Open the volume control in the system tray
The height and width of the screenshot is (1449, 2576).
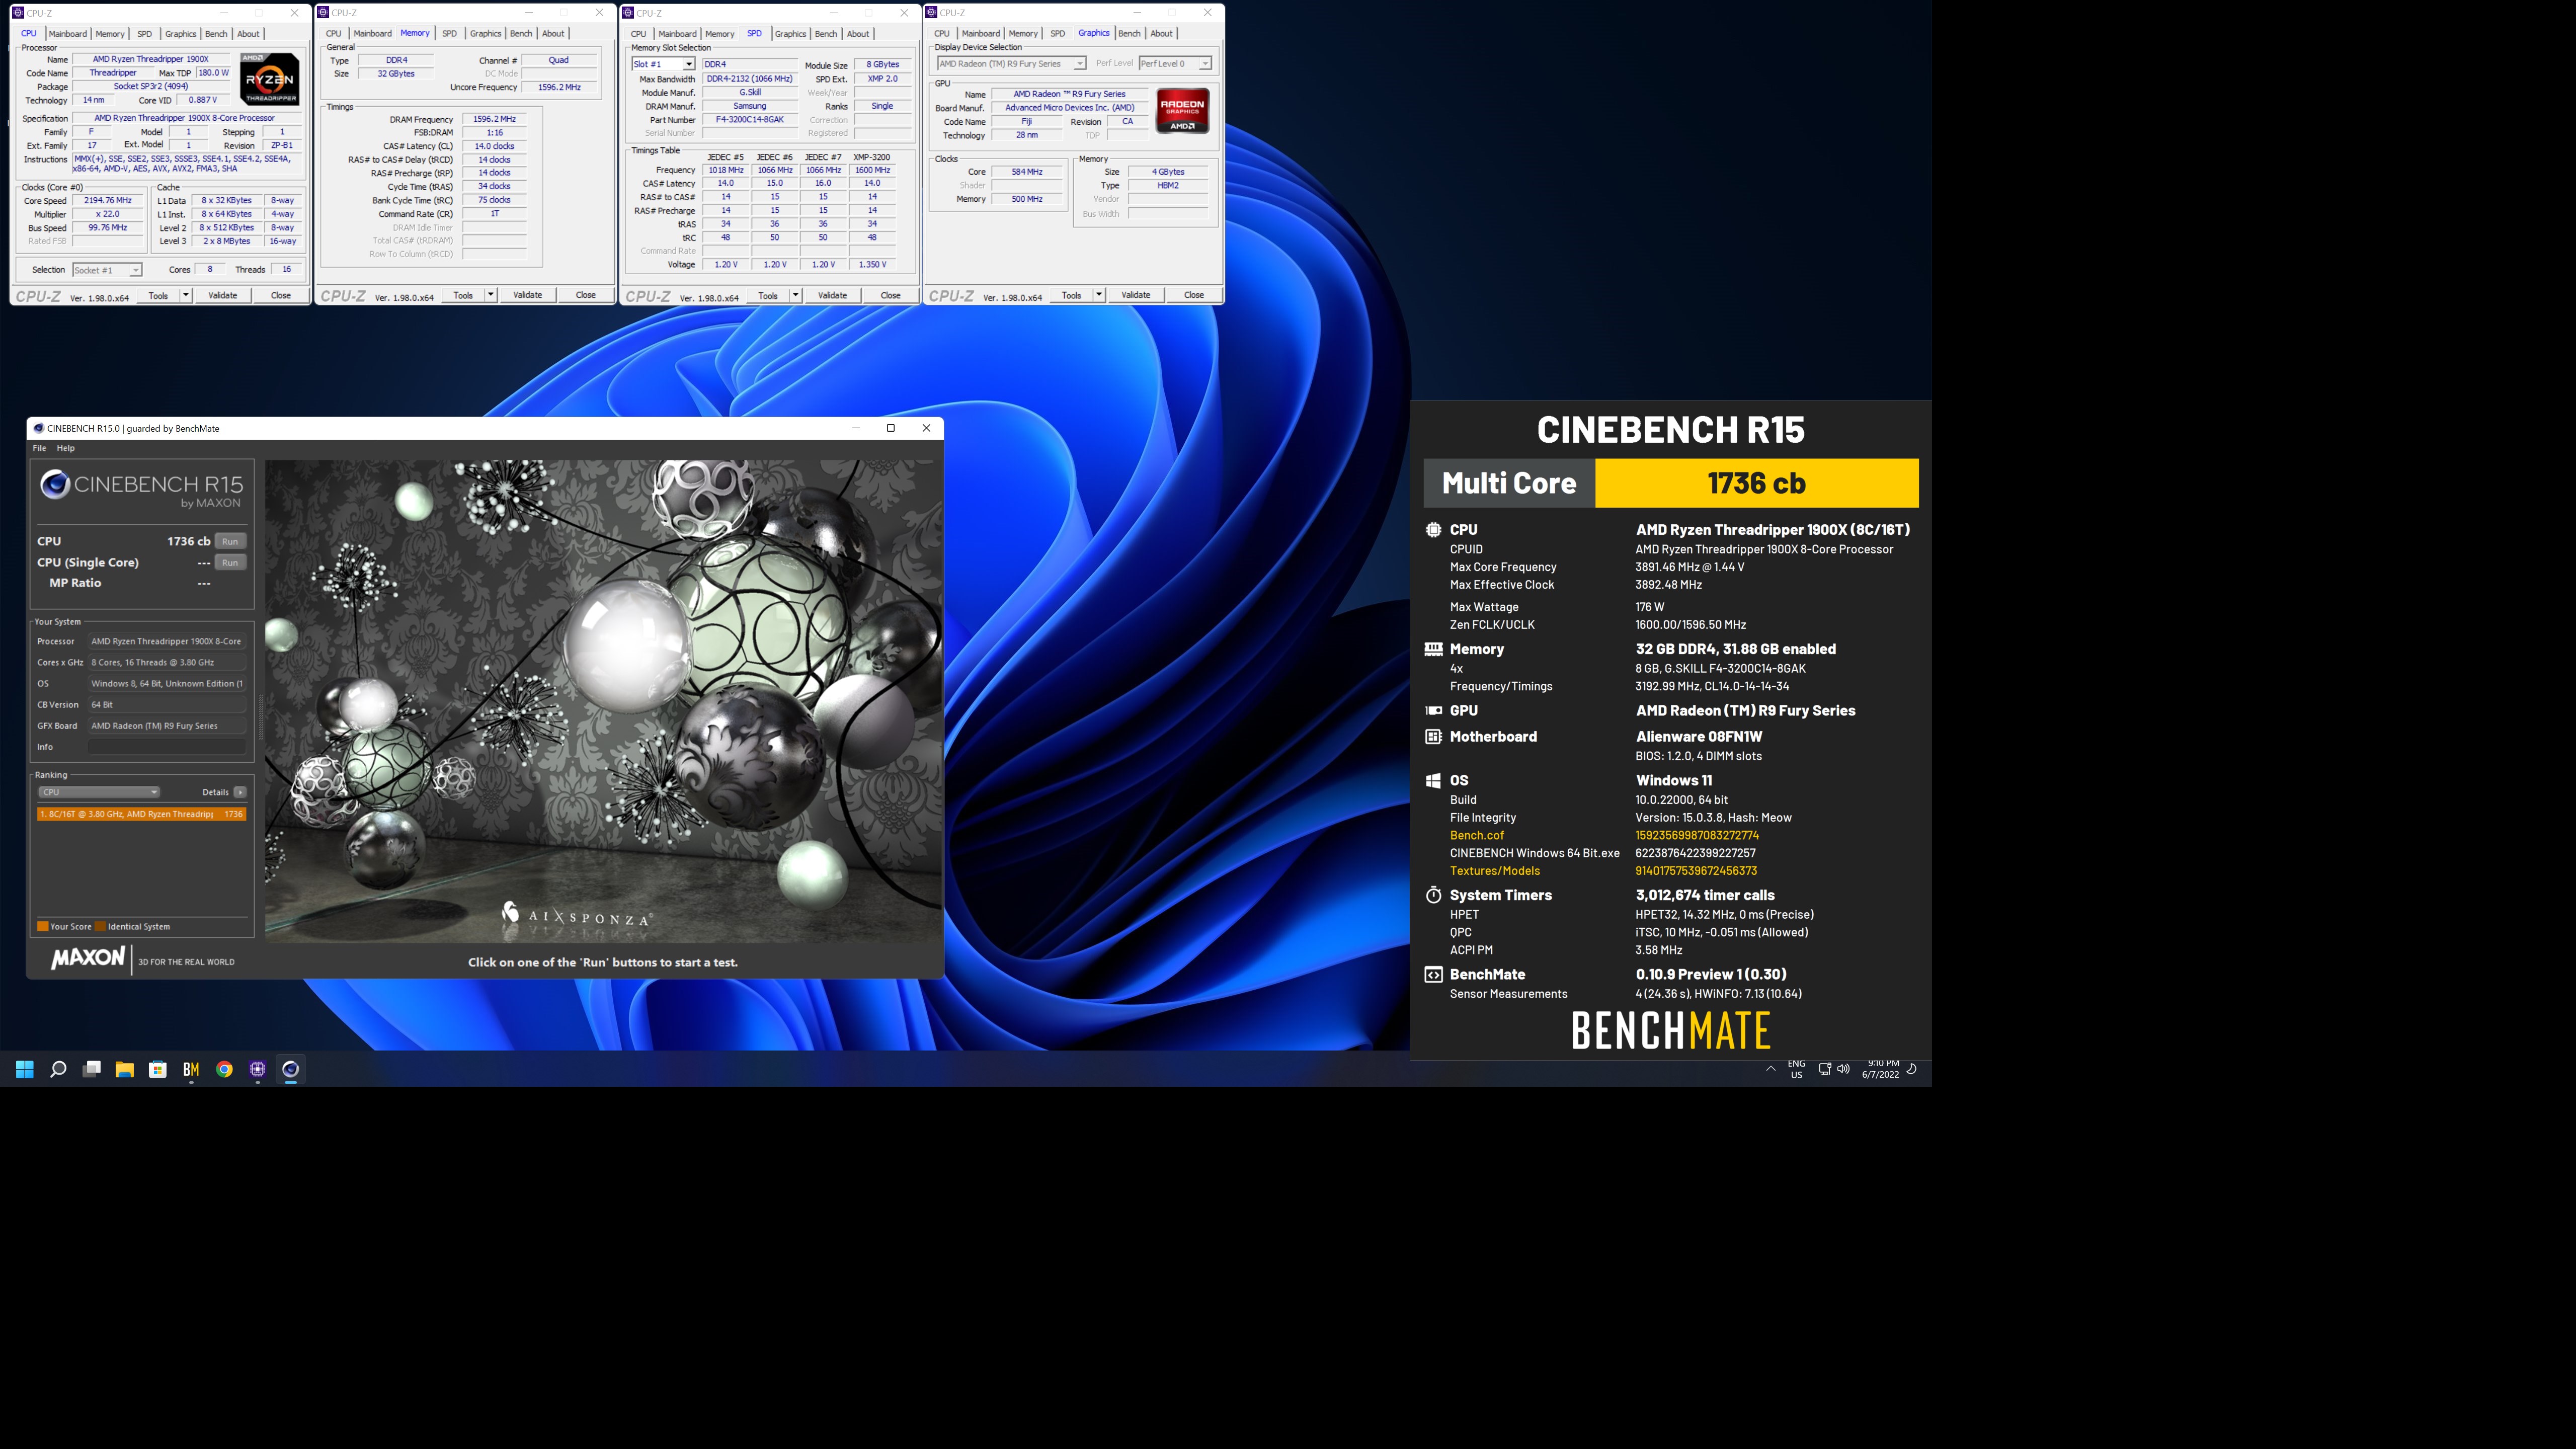click(1843, 1069)
